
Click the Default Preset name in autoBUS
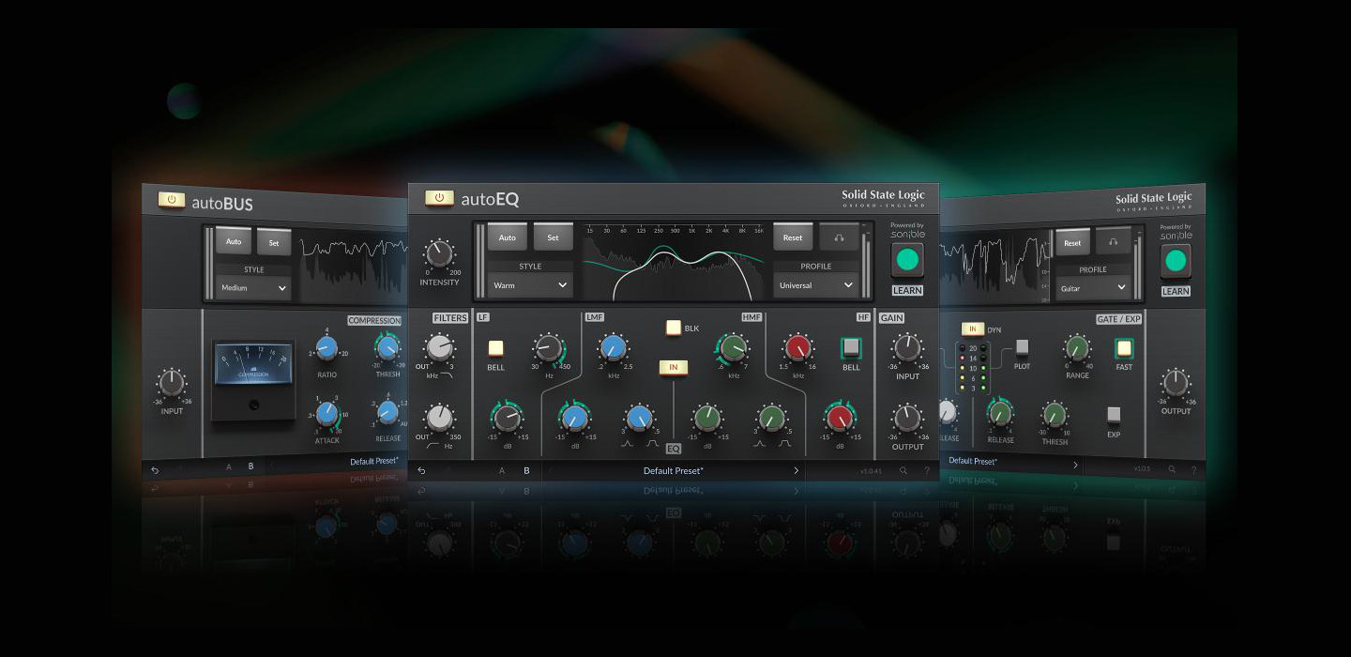click(x=374, y=462)
